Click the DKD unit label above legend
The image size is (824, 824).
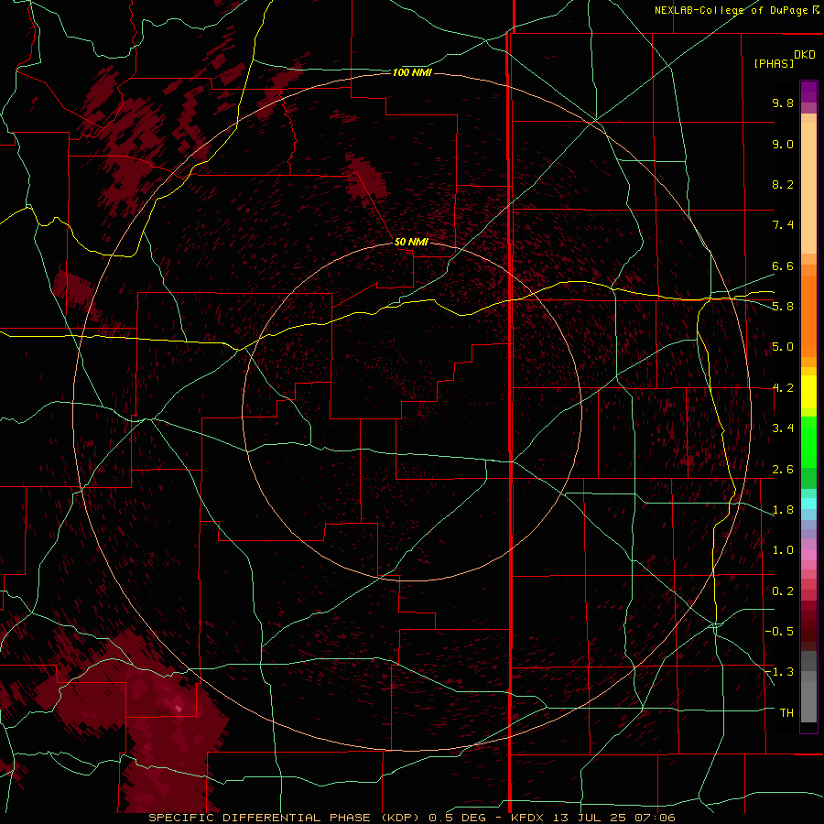tap(804, 55)
